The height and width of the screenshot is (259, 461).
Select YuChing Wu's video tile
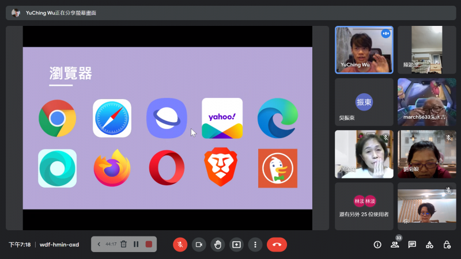[x=364, y=49]
